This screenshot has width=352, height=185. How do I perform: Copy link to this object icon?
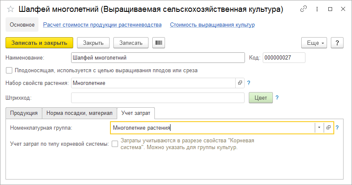303,9
